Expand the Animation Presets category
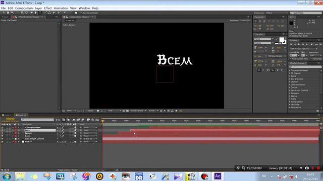The width and height of the screenshot is (323, 181). pyautogui.click(x=290, y=70)
